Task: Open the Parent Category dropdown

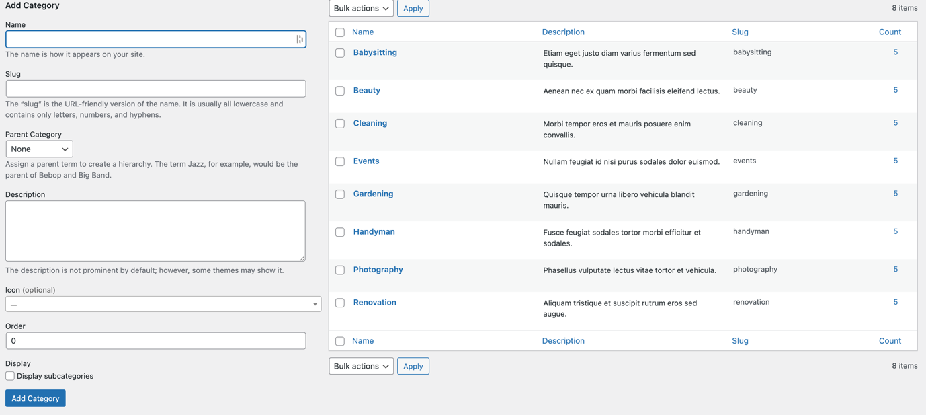Action: coord(39,149)
